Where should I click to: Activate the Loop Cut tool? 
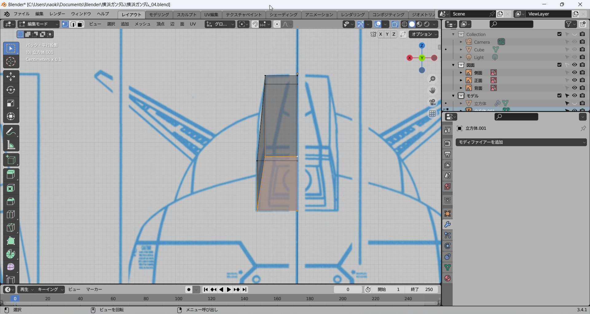point(11,214)
